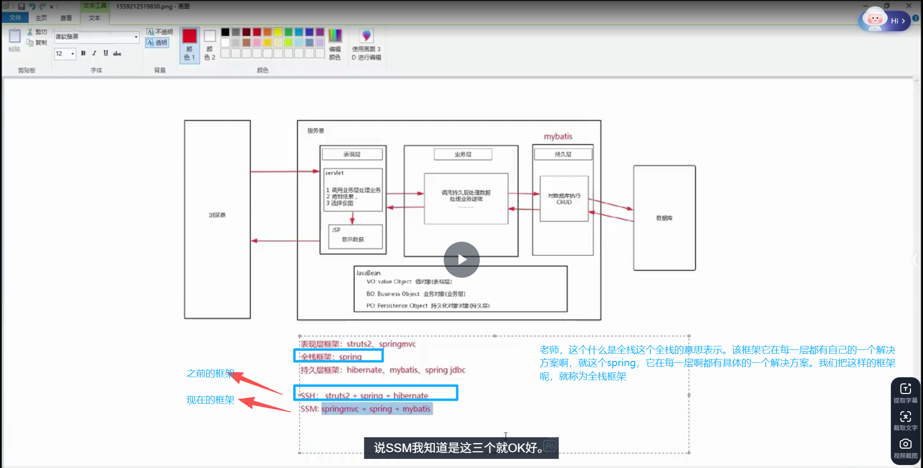Pick the lime green color swatch

pyautogui.click(x=288, y=42)
